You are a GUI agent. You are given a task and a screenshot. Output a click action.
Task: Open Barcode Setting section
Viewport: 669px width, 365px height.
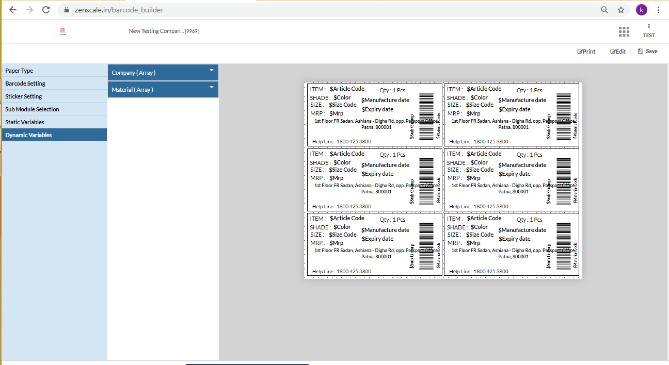pos(54,84)
